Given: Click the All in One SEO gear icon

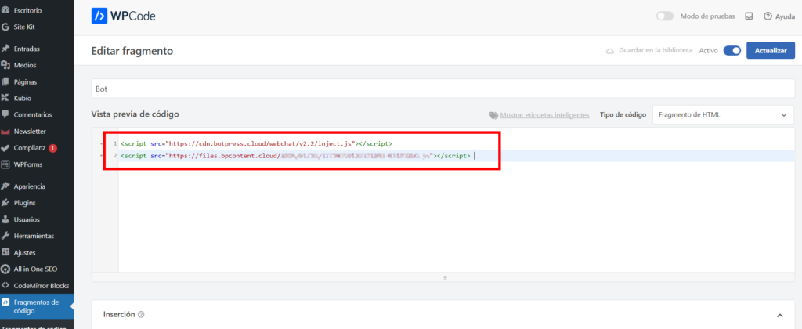Looking at the screenshot, I should coord(5,269).
